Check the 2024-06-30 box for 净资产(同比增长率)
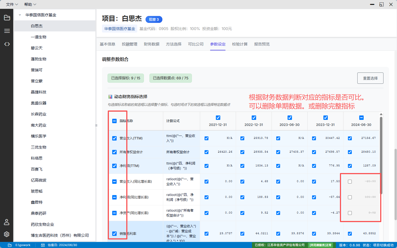The image size is (397, 248). (350, 213)
